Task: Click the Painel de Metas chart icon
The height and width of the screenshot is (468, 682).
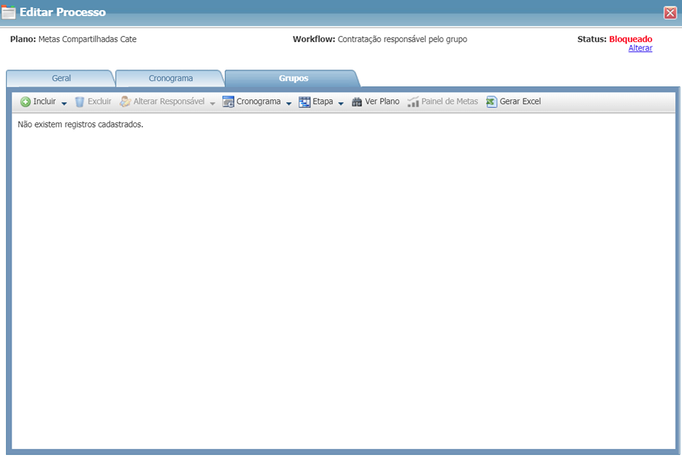Action: pyautogui.click(x=414, y=102)
